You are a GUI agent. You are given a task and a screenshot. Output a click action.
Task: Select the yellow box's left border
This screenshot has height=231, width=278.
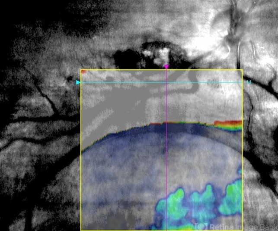tap(81, 151)
